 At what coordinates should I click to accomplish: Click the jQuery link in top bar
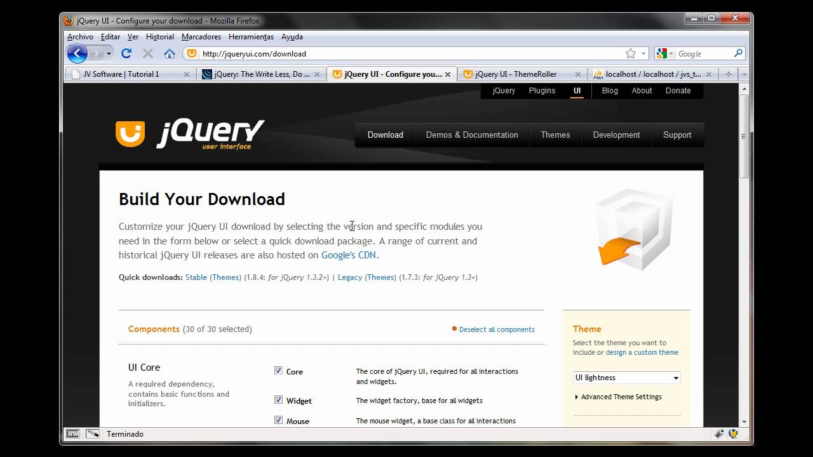pos(504,91)
